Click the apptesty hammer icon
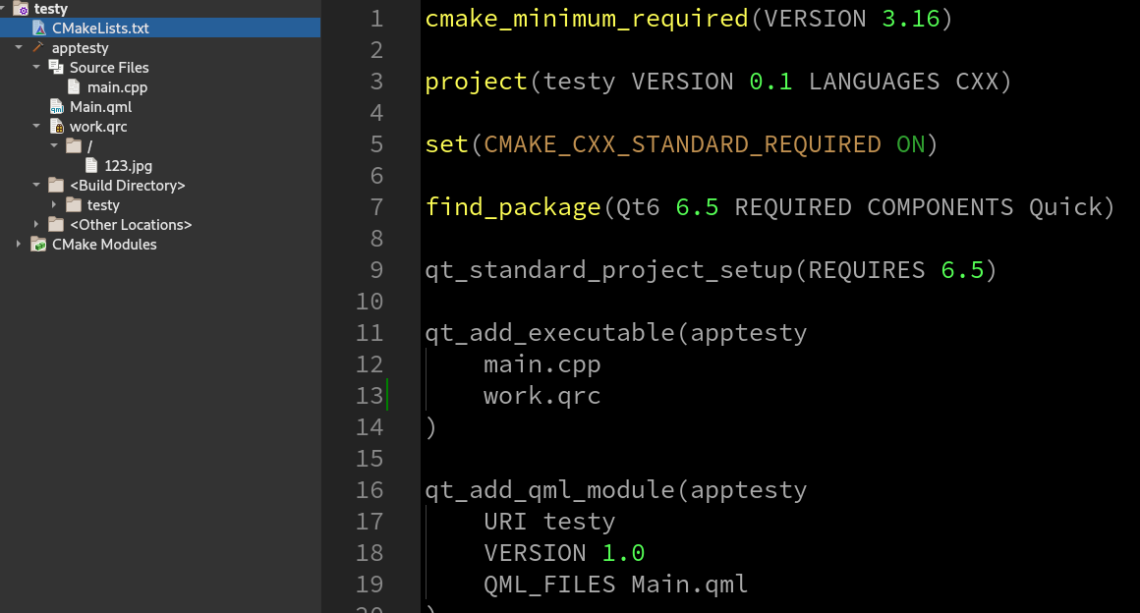Viewport: 1140px width, 613px height. [x=38, y=48]
